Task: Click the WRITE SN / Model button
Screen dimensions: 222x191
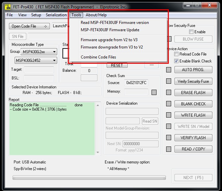Action: pyautogui.click(x=193, y=126)
